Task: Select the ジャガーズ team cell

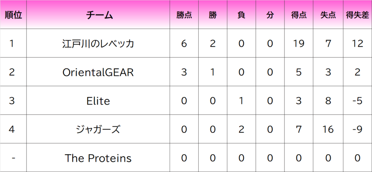Action: coord(98,129)
